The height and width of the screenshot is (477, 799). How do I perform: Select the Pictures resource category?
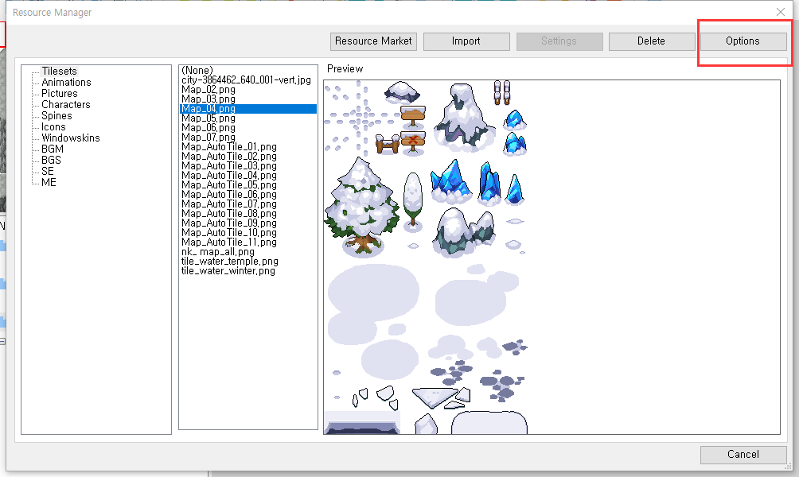click(x=60, y=94)
